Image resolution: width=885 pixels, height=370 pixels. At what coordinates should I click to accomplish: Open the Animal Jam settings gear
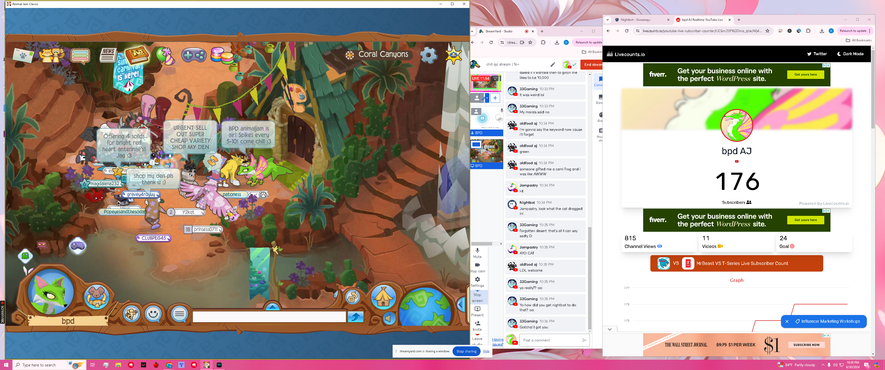pos(428,55)
